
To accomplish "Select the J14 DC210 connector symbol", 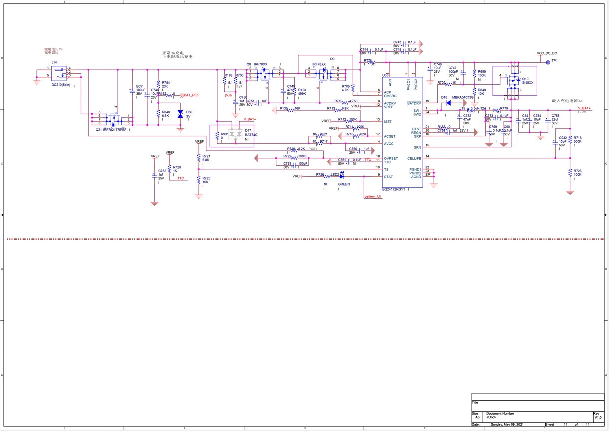I will 60,74.
